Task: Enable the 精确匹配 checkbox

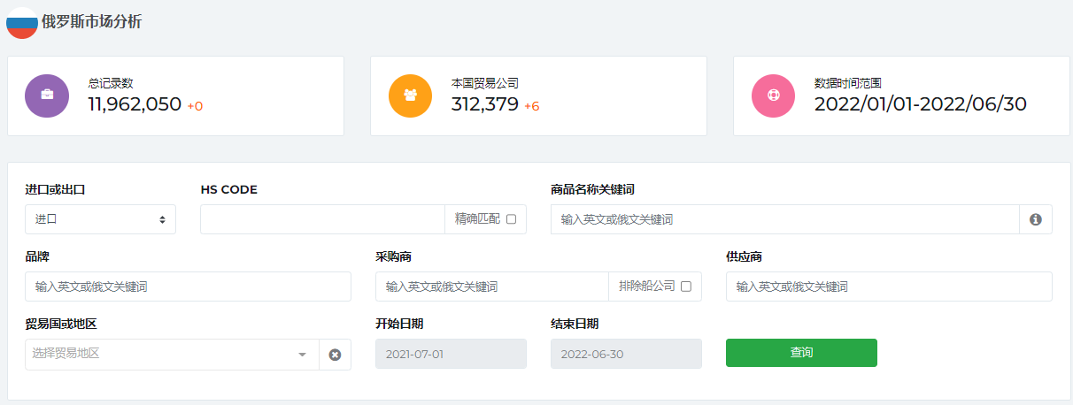Action: point(511,219)
